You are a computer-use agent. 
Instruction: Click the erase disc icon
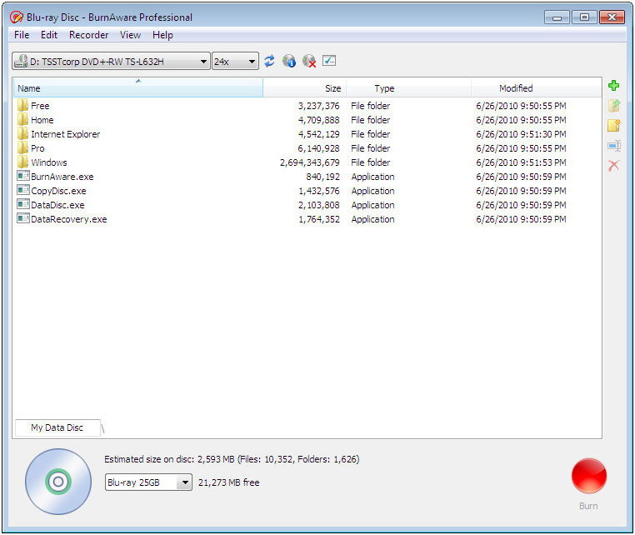coord(309,61)
